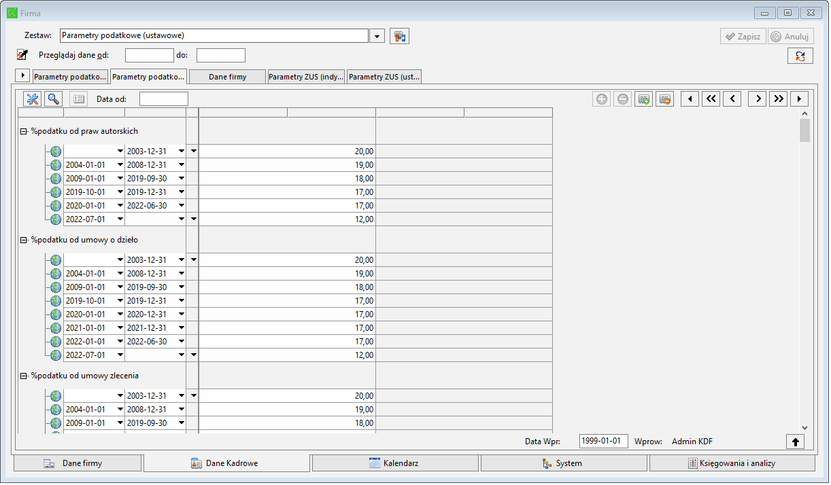Click the vertical scrollbar down arrow
Viewport: 831px width, 485px height.
pos(805,427)
